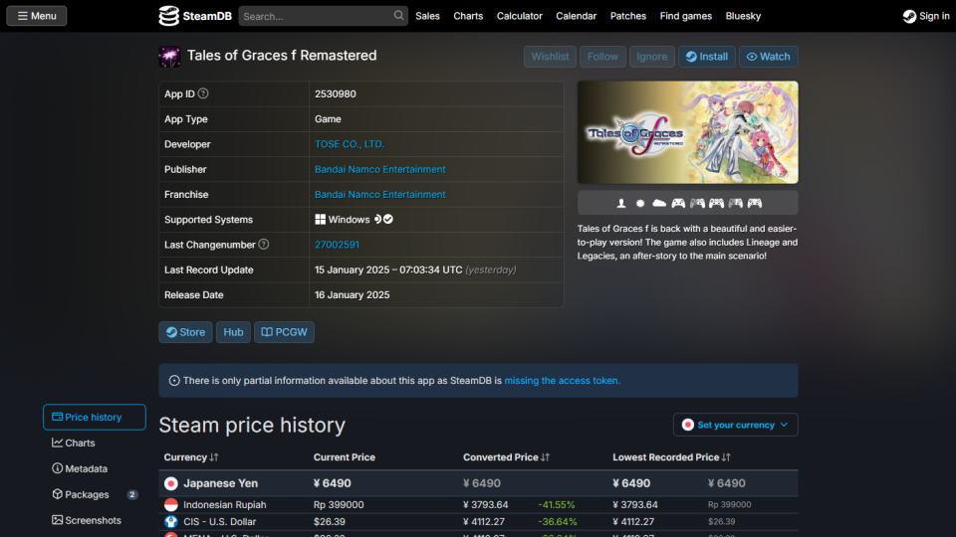Select the Packages sidebar tab
956x537 pixels.
(x=95, y=494)
